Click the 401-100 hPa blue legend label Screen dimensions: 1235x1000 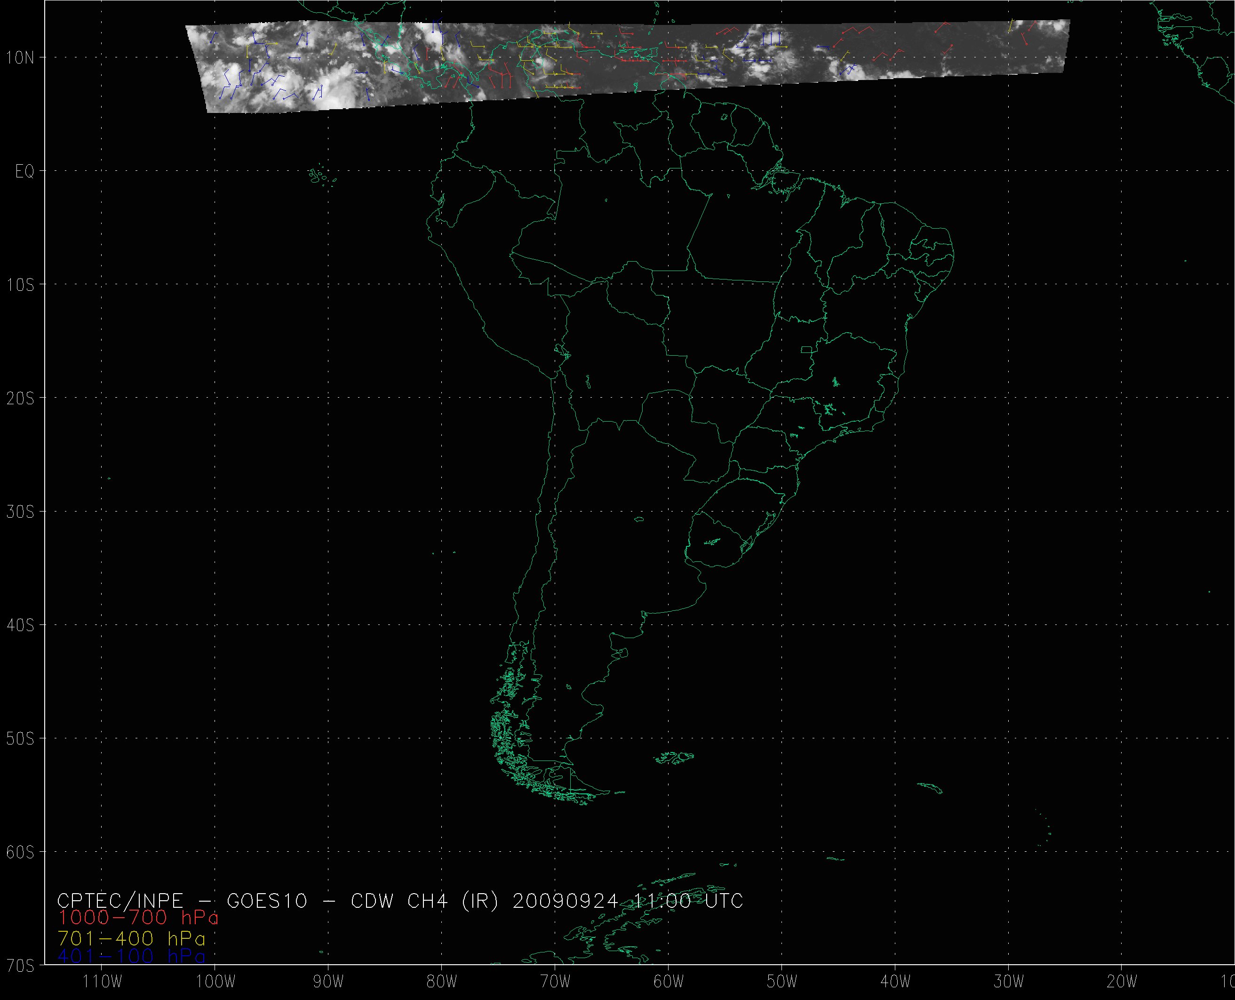[131, 957]
